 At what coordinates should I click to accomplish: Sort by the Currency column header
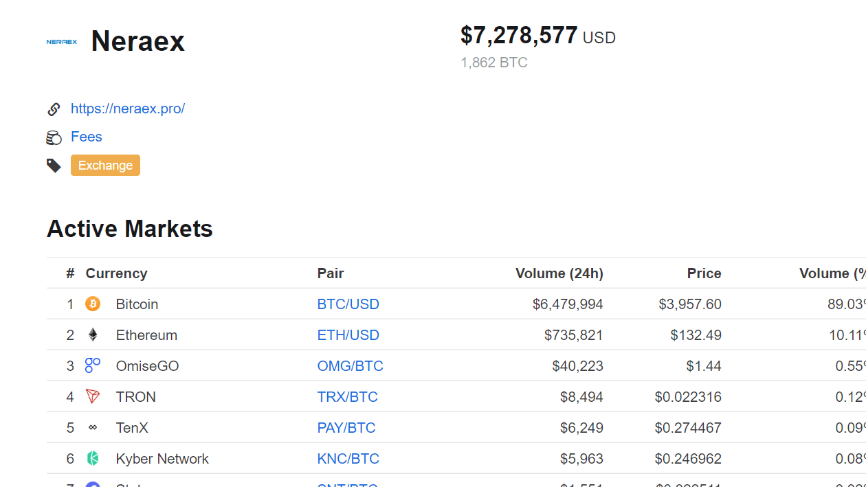117,273
